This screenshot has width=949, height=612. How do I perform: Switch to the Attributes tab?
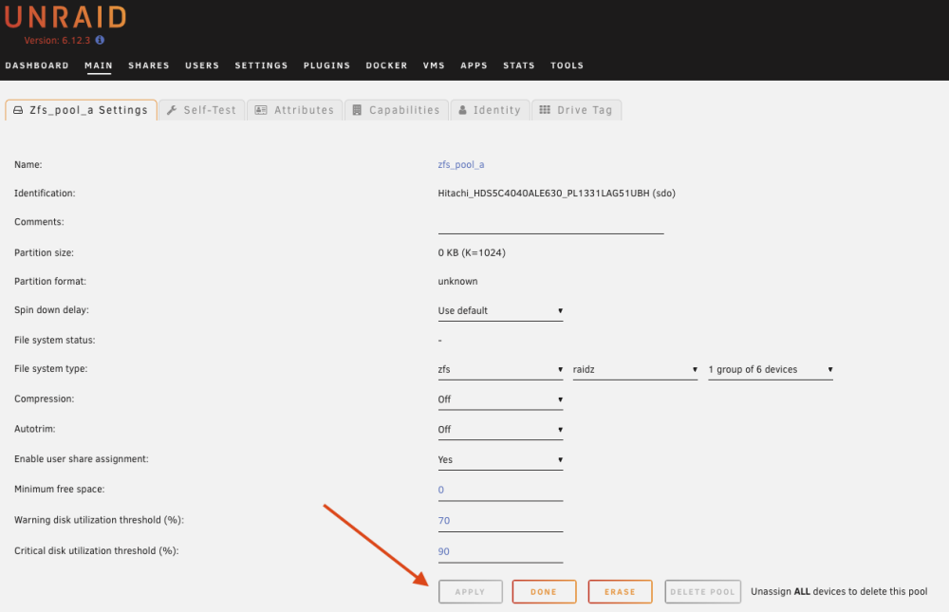(295, 110)
